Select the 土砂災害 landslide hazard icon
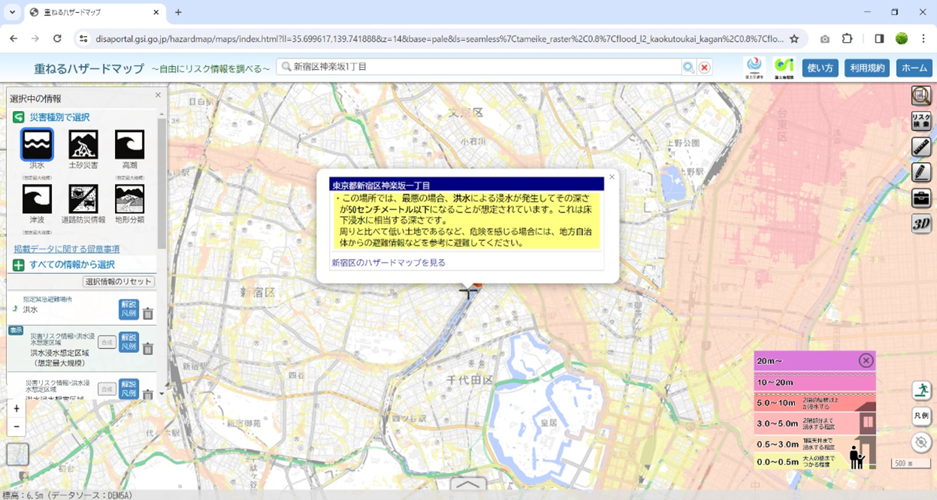 tap(83, 144)
